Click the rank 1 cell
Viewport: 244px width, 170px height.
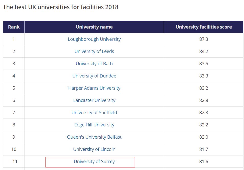tap(14, 39)
